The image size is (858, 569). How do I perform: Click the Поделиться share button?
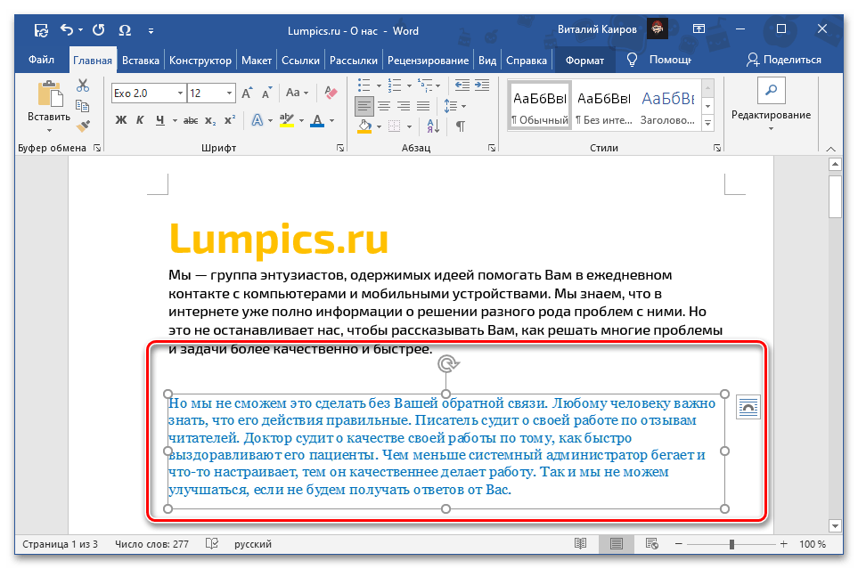[x=784, y=60]
